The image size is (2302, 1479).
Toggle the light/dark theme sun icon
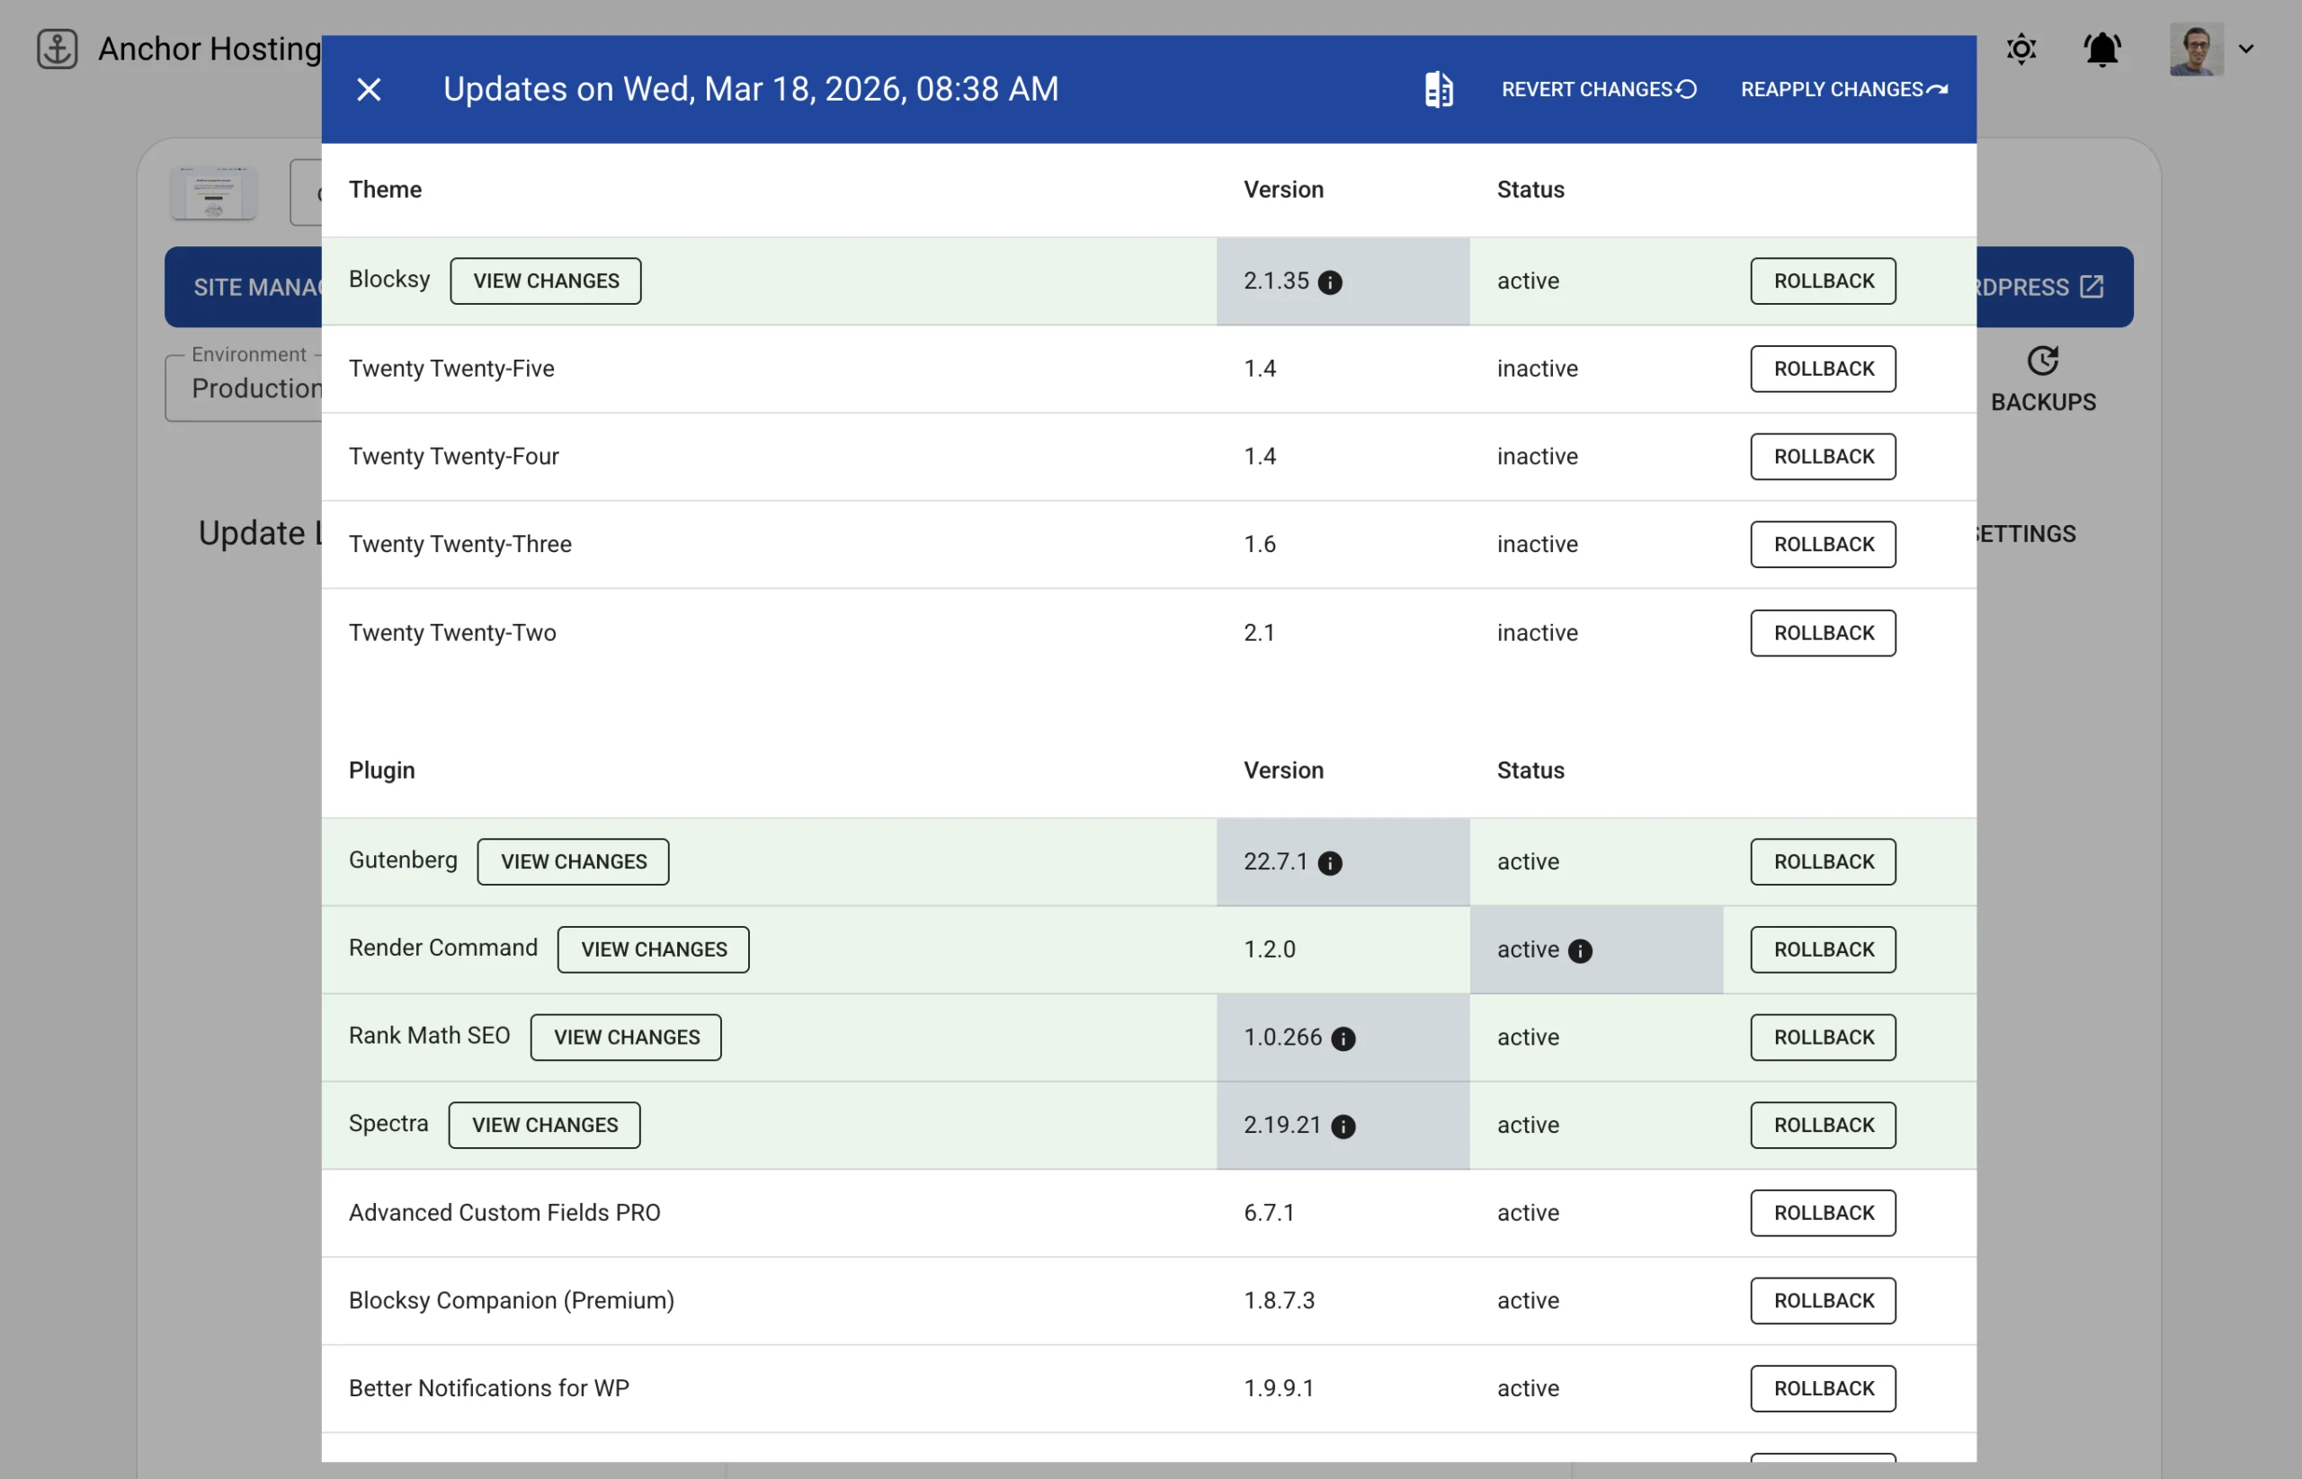coord(2021,49)
